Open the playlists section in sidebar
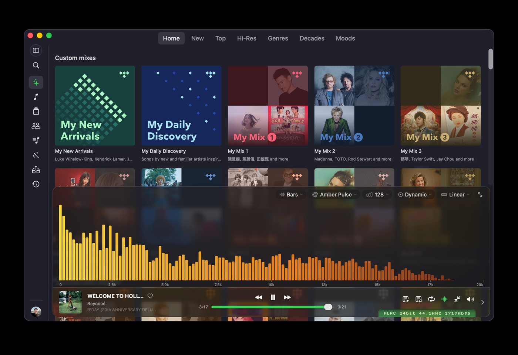 pos(36,140)
